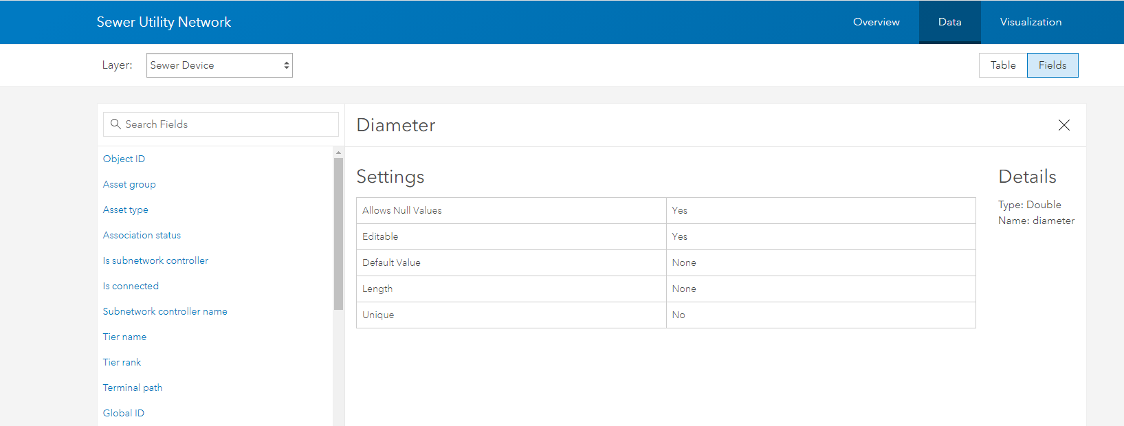This screenshot has height=426, width=1124.
Task: Click the field list scrollbar up arrow
Action: pos(338,152)
